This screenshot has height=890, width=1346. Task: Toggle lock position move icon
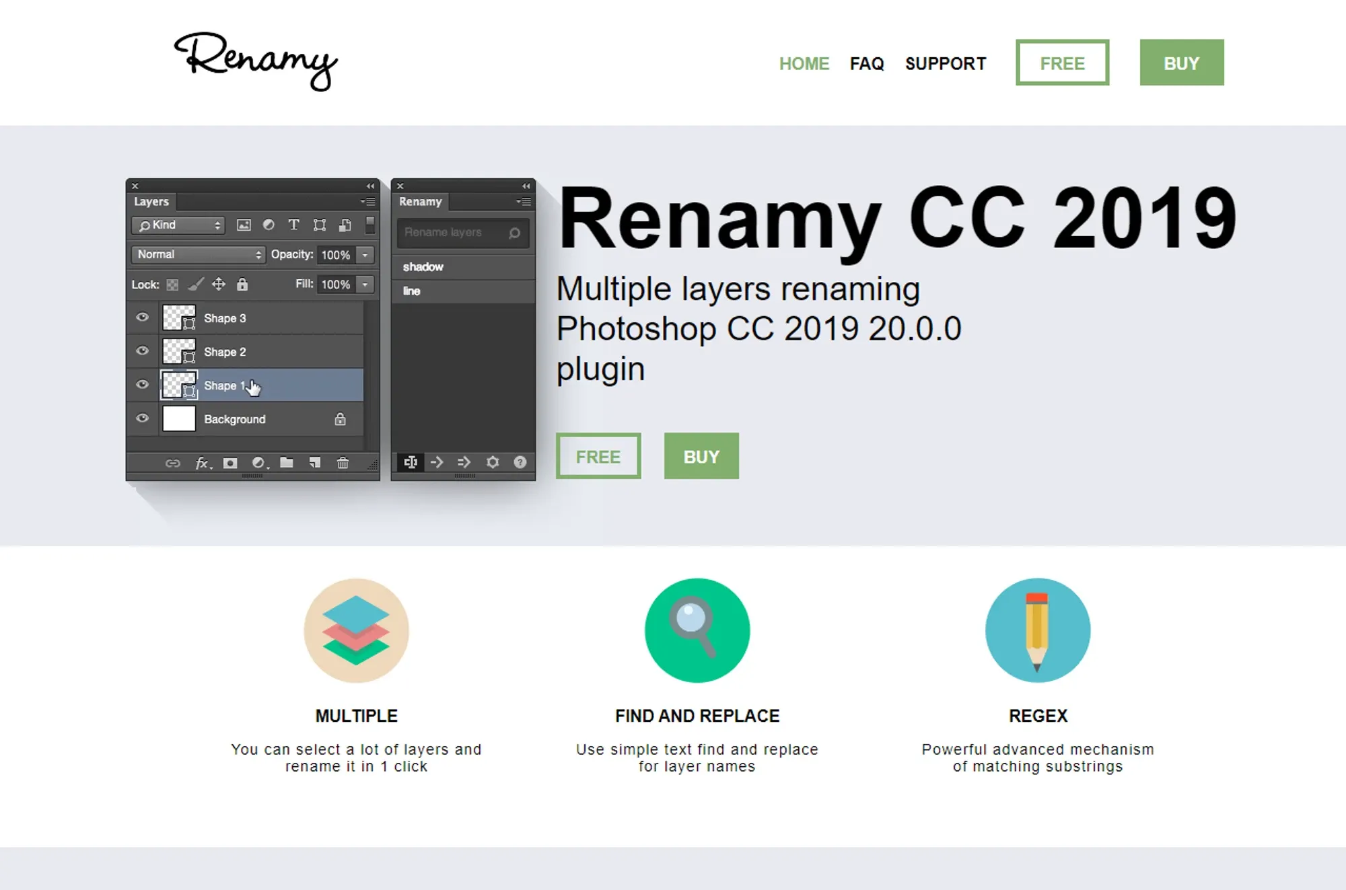[x=219, y=285]
